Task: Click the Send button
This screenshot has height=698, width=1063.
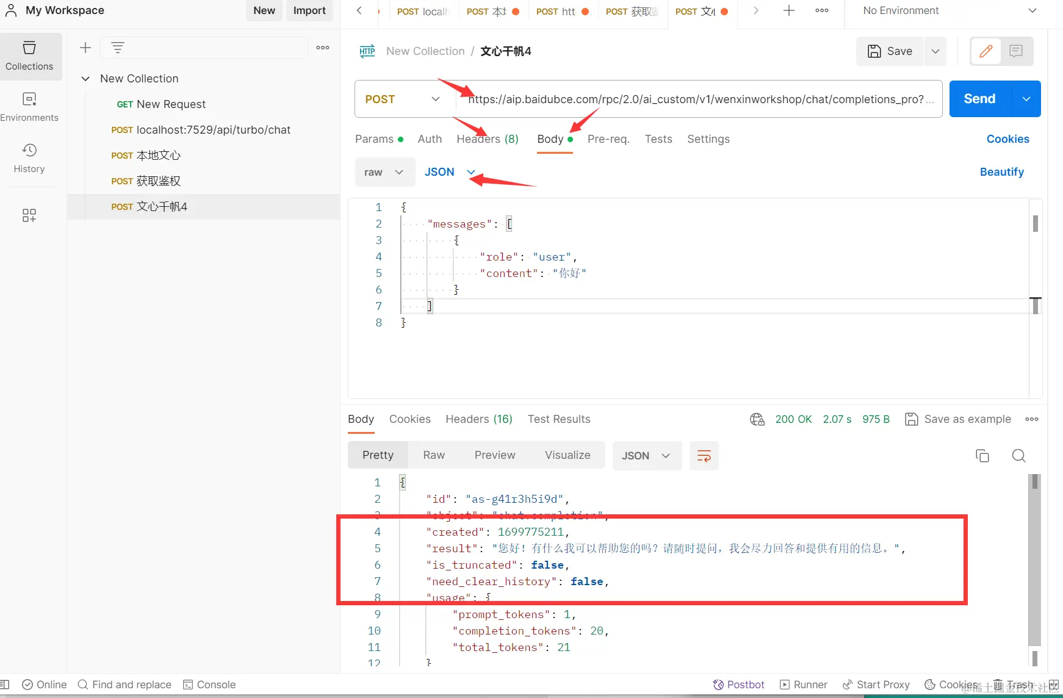Action: tap(980, 99)
